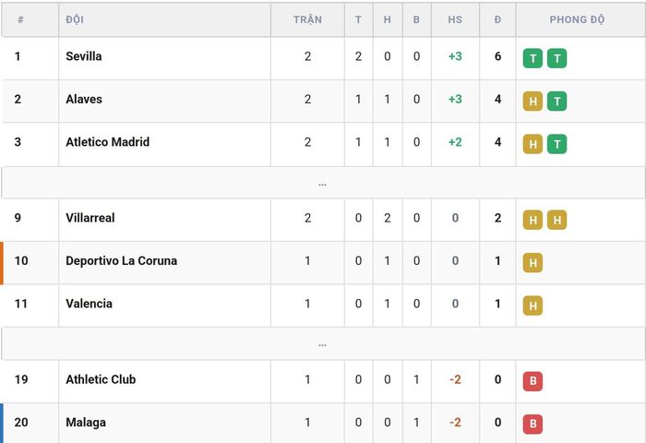Image resolution: width=646 pixels, height=443 pixels.
Task: Sort by the HS column header
Action: click(x=455, y=19)
